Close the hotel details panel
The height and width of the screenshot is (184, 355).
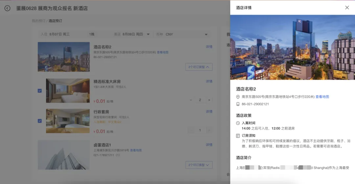[x=347, y=8]
